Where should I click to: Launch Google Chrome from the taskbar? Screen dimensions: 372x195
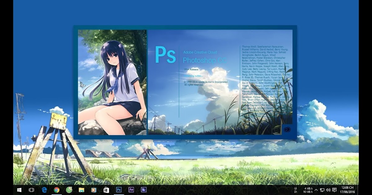click(x=56, y=190)
